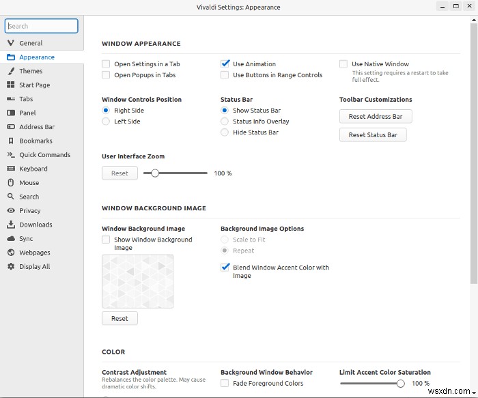Enable Use Native Window checkbox
Viewport: 478px width, 398px height.
click(343, 64)
